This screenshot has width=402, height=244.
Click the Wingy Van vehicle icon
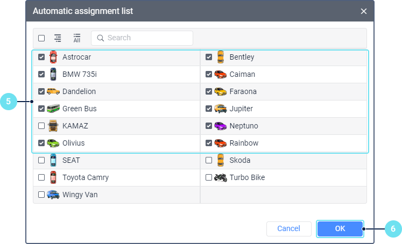pyautogui.click(x=53, y=195)
